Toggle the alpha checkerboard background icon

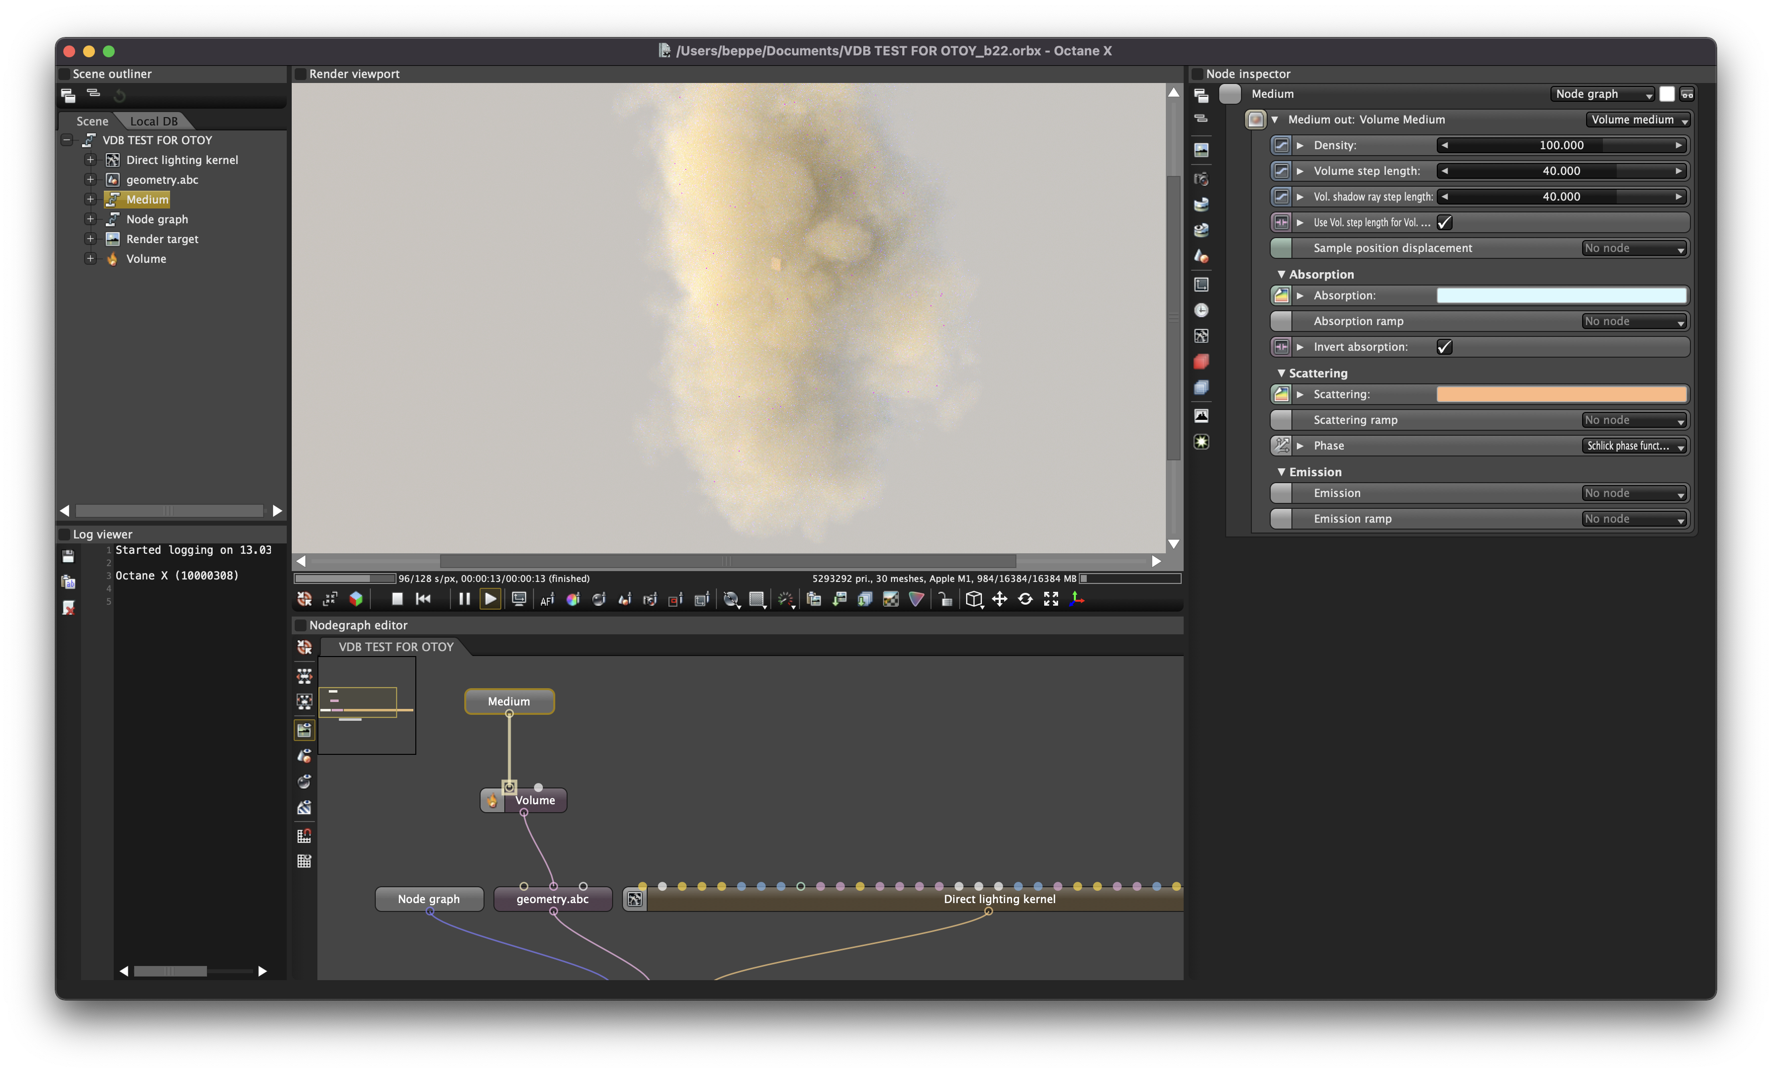pos(891,599)
